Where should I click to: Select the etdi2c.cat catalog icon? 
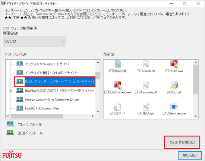coord(174,85)
